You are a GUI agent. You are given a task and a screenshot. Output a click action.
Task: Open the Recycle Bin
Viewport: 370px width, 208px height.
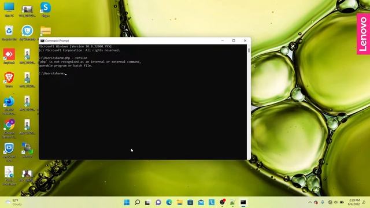(x=9, y=33)
